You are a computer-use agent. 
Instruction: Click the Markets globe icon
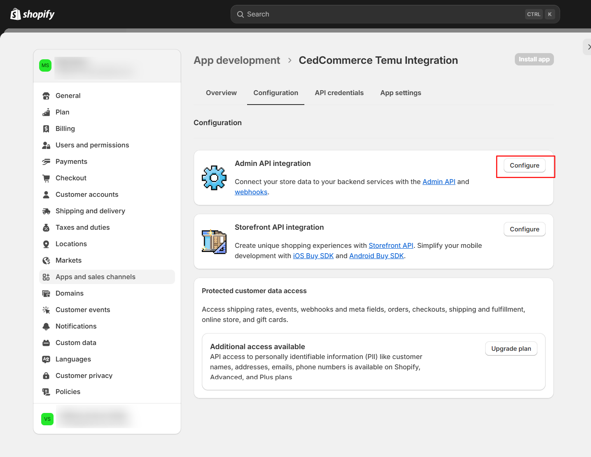coord(46,261)
